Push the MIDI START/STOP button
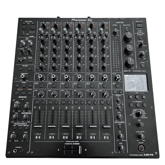Viewport: 165px width, 165px height. coord(32,34)
